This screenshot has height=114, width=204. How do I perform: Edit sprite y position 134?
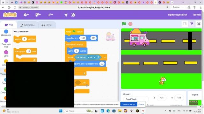[x=179, y=98]
